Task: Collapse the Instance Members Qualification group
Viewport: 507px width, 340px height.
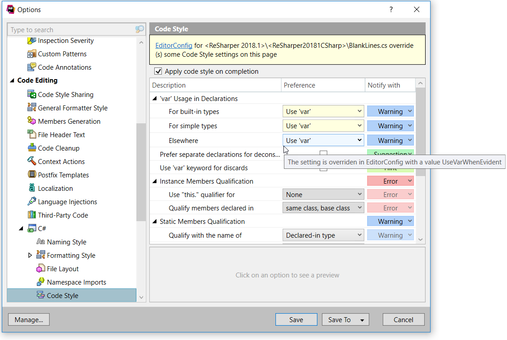Action: (x=155, y=181)
